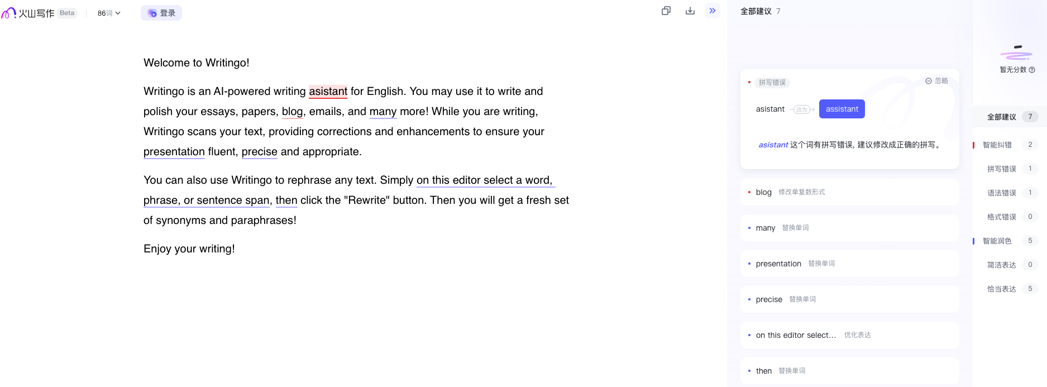
Task: Click the 火山写作 logo
Action: point(29,13)
